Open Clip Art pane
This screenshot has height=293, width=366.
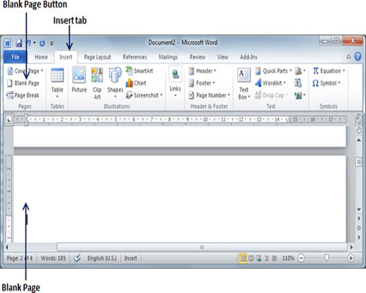pos(97,84)
